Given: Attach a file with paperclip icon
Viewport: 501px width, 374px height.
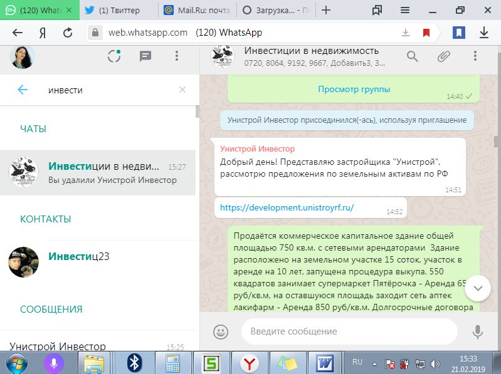Looking at the screenshot, I should point(444,56).
